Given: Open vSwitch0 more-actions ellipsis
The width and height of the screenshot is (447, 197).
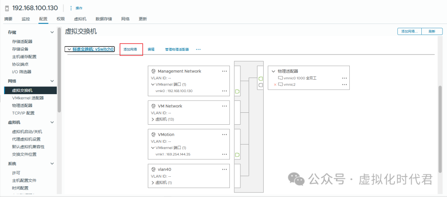Looking at the screenshot, I should point(198,49).
